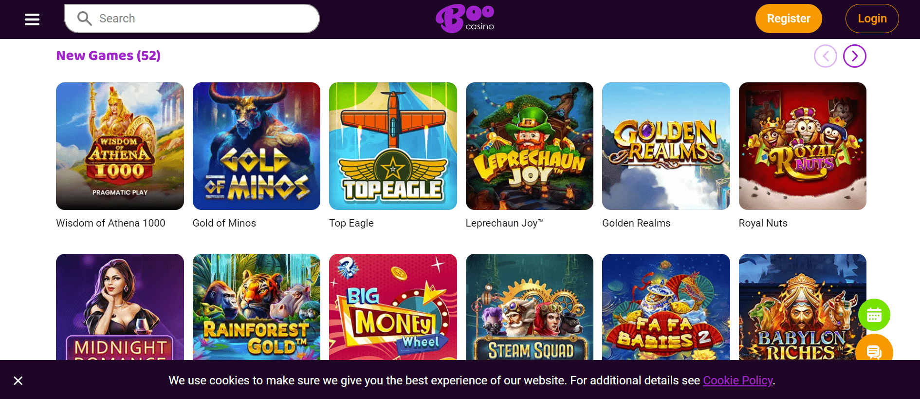The width and height of the screenshot is (920, 399).
Task: Click the search magnifier icon
Action: tap(84, 19)
